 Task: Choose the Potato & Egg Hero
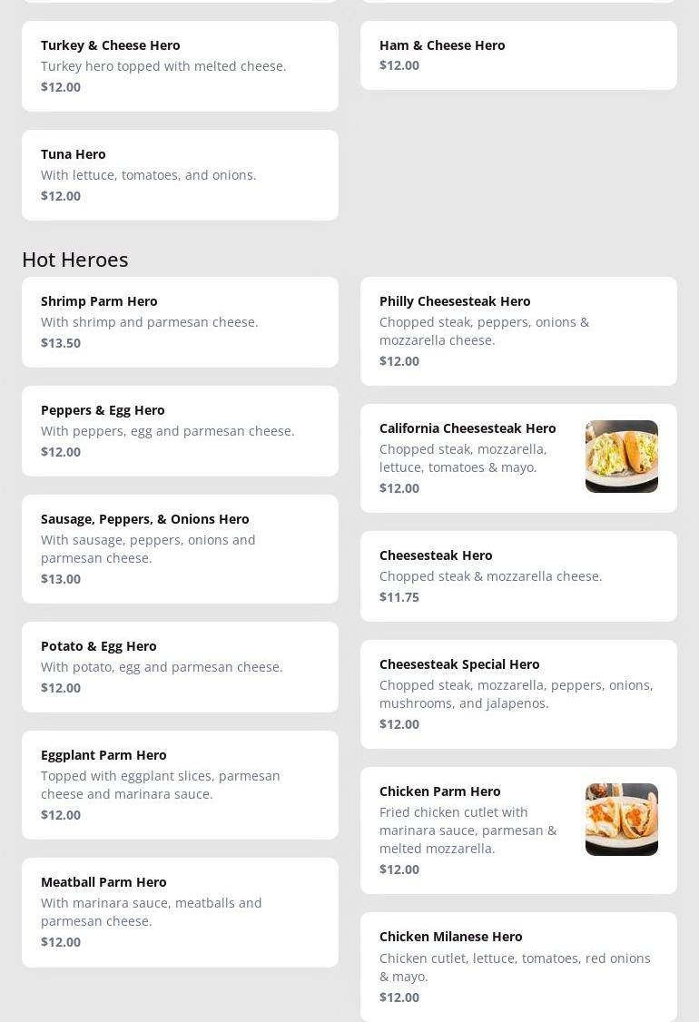pyautogui.click(x=180, y=667)
